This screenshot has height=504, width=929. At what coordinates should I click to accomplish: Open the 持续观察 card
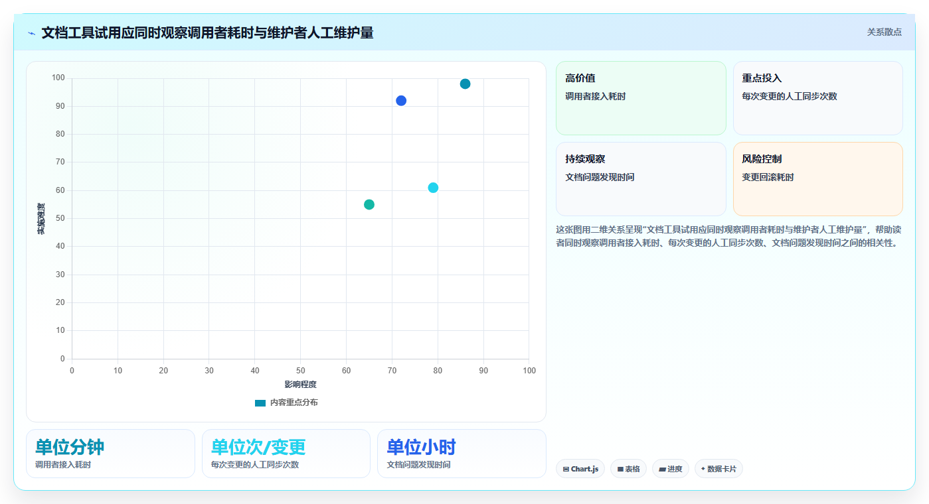point(641,179)
